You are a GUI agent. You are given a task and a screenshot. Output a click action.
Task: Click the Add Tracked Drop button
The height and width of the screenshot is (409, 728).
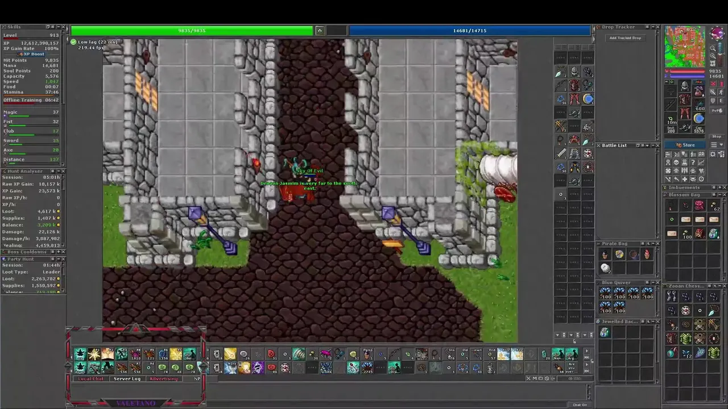[626, 38]
